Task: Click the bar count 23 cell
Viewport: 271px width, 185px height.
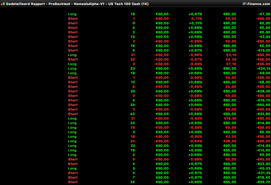Action: pyautogui.click(x=133, y=123)
